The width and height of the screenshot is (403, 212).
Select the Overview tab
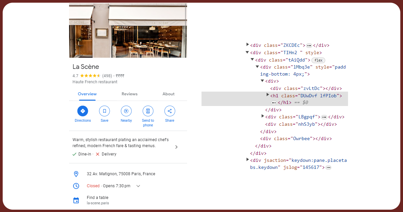(87, 94)
